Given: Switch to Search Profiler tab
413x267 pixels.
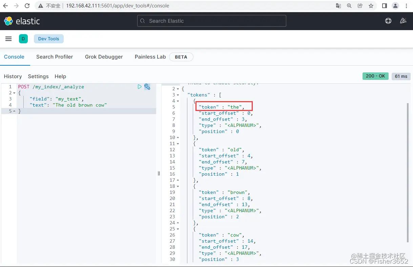Looking at the screenshot, I should click(x=55, y=57).
